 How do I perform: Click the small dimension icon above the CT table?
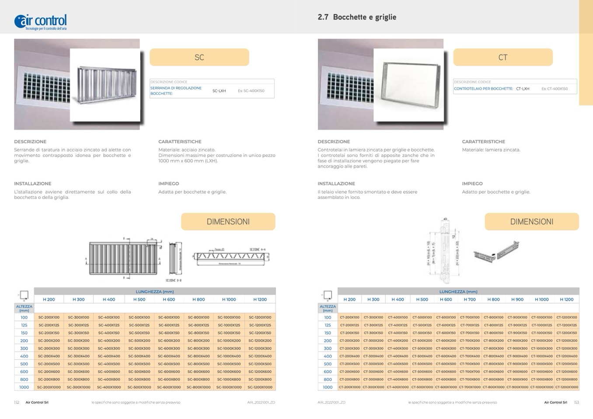pyautogui.click(x=327, y=295)
